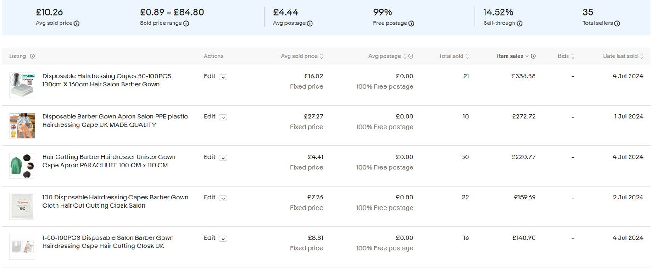Click Edit for 100 Disposable Hairdressing Capes listing
Screen dimensions: 663x269
209,198
